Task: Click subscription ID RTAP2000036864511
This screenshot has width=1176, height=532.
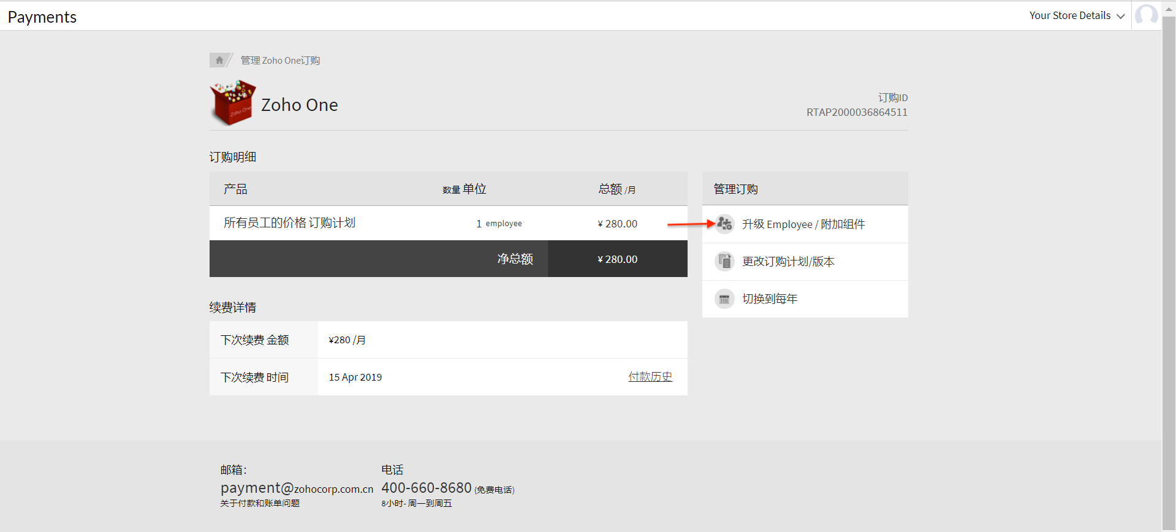Action: pyautogui.click(x=857, y=112)
